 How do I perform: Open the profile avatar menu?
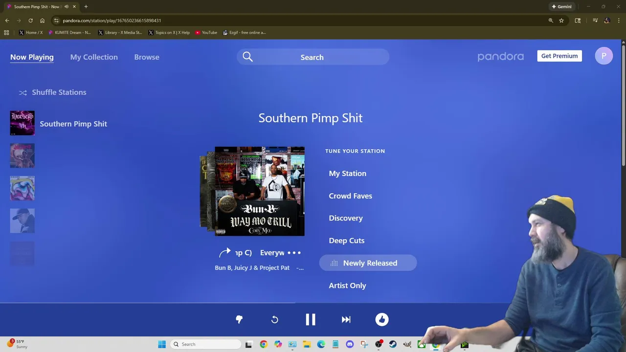[604, 56]
